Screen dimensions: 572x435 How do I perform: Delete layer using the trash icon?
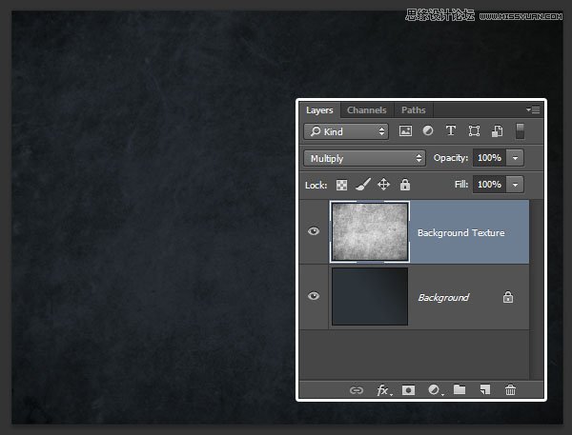point(510,389)
